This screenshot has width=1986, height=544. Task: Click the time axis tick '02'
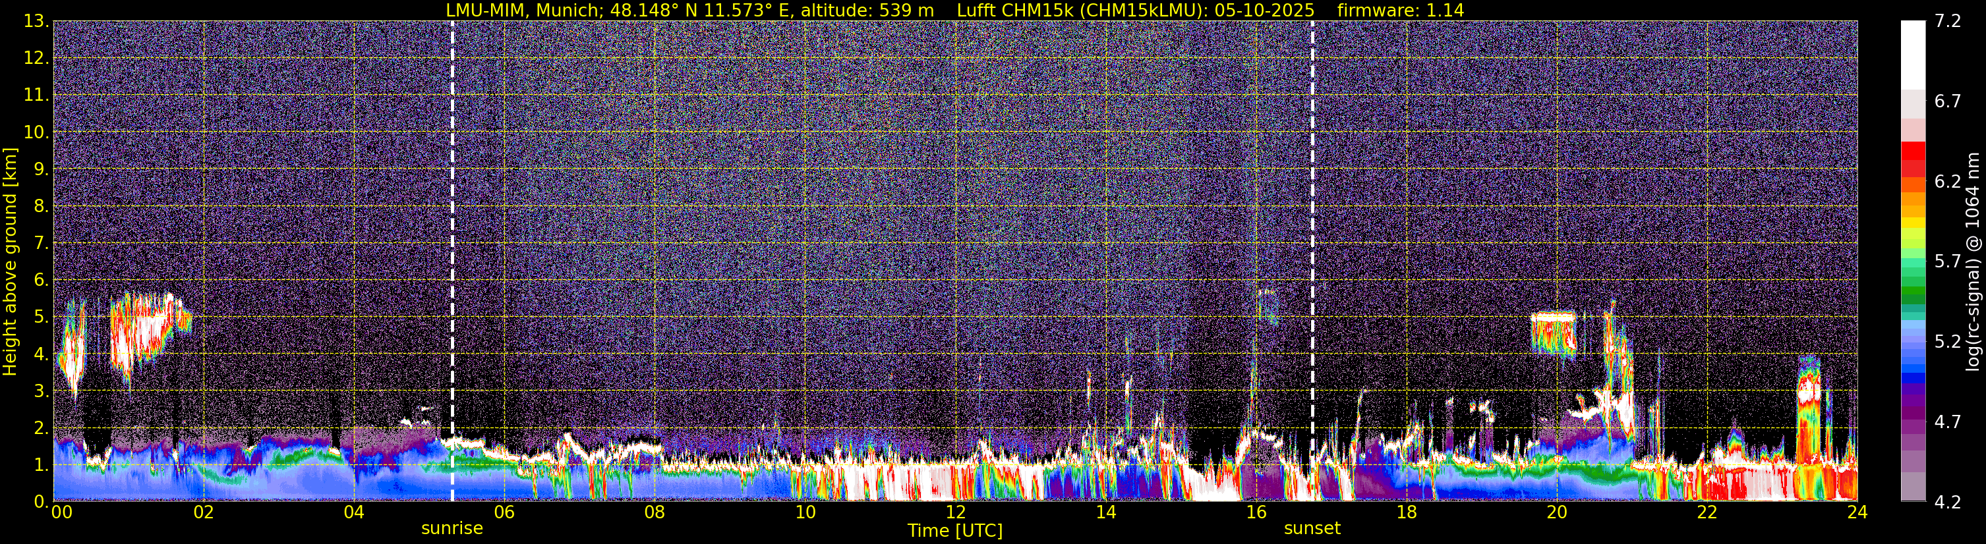204,513
